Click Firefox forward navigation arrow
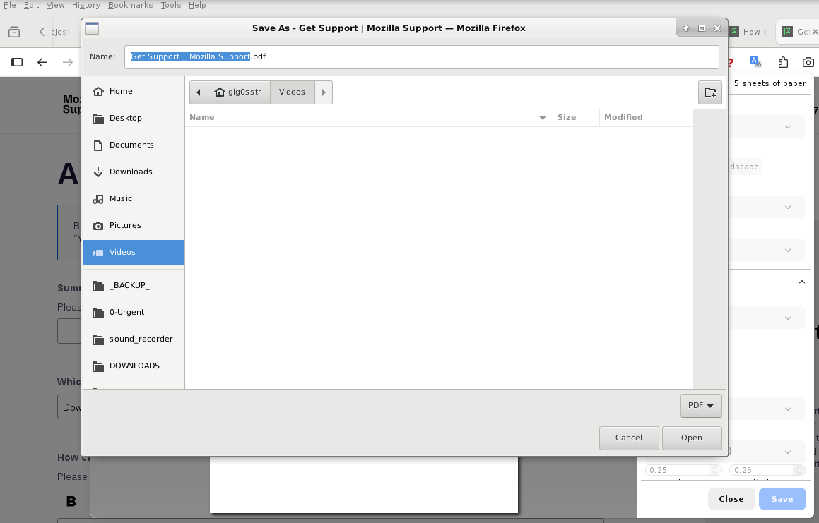 [67, 63]
